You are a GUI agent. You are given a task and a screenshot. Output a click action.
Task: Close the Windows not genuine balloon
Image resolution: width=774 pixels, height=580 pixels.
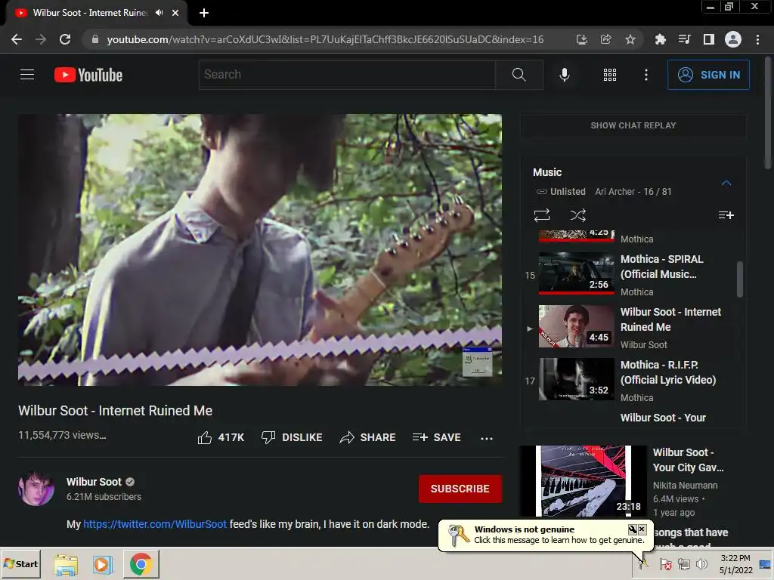(642, 529)
